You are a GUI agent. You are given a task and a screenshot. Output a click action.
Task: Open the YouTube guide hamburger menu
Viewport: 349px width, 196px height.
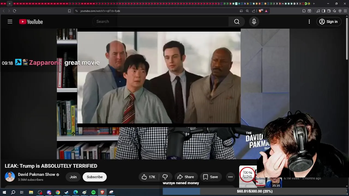pos(10,22)
